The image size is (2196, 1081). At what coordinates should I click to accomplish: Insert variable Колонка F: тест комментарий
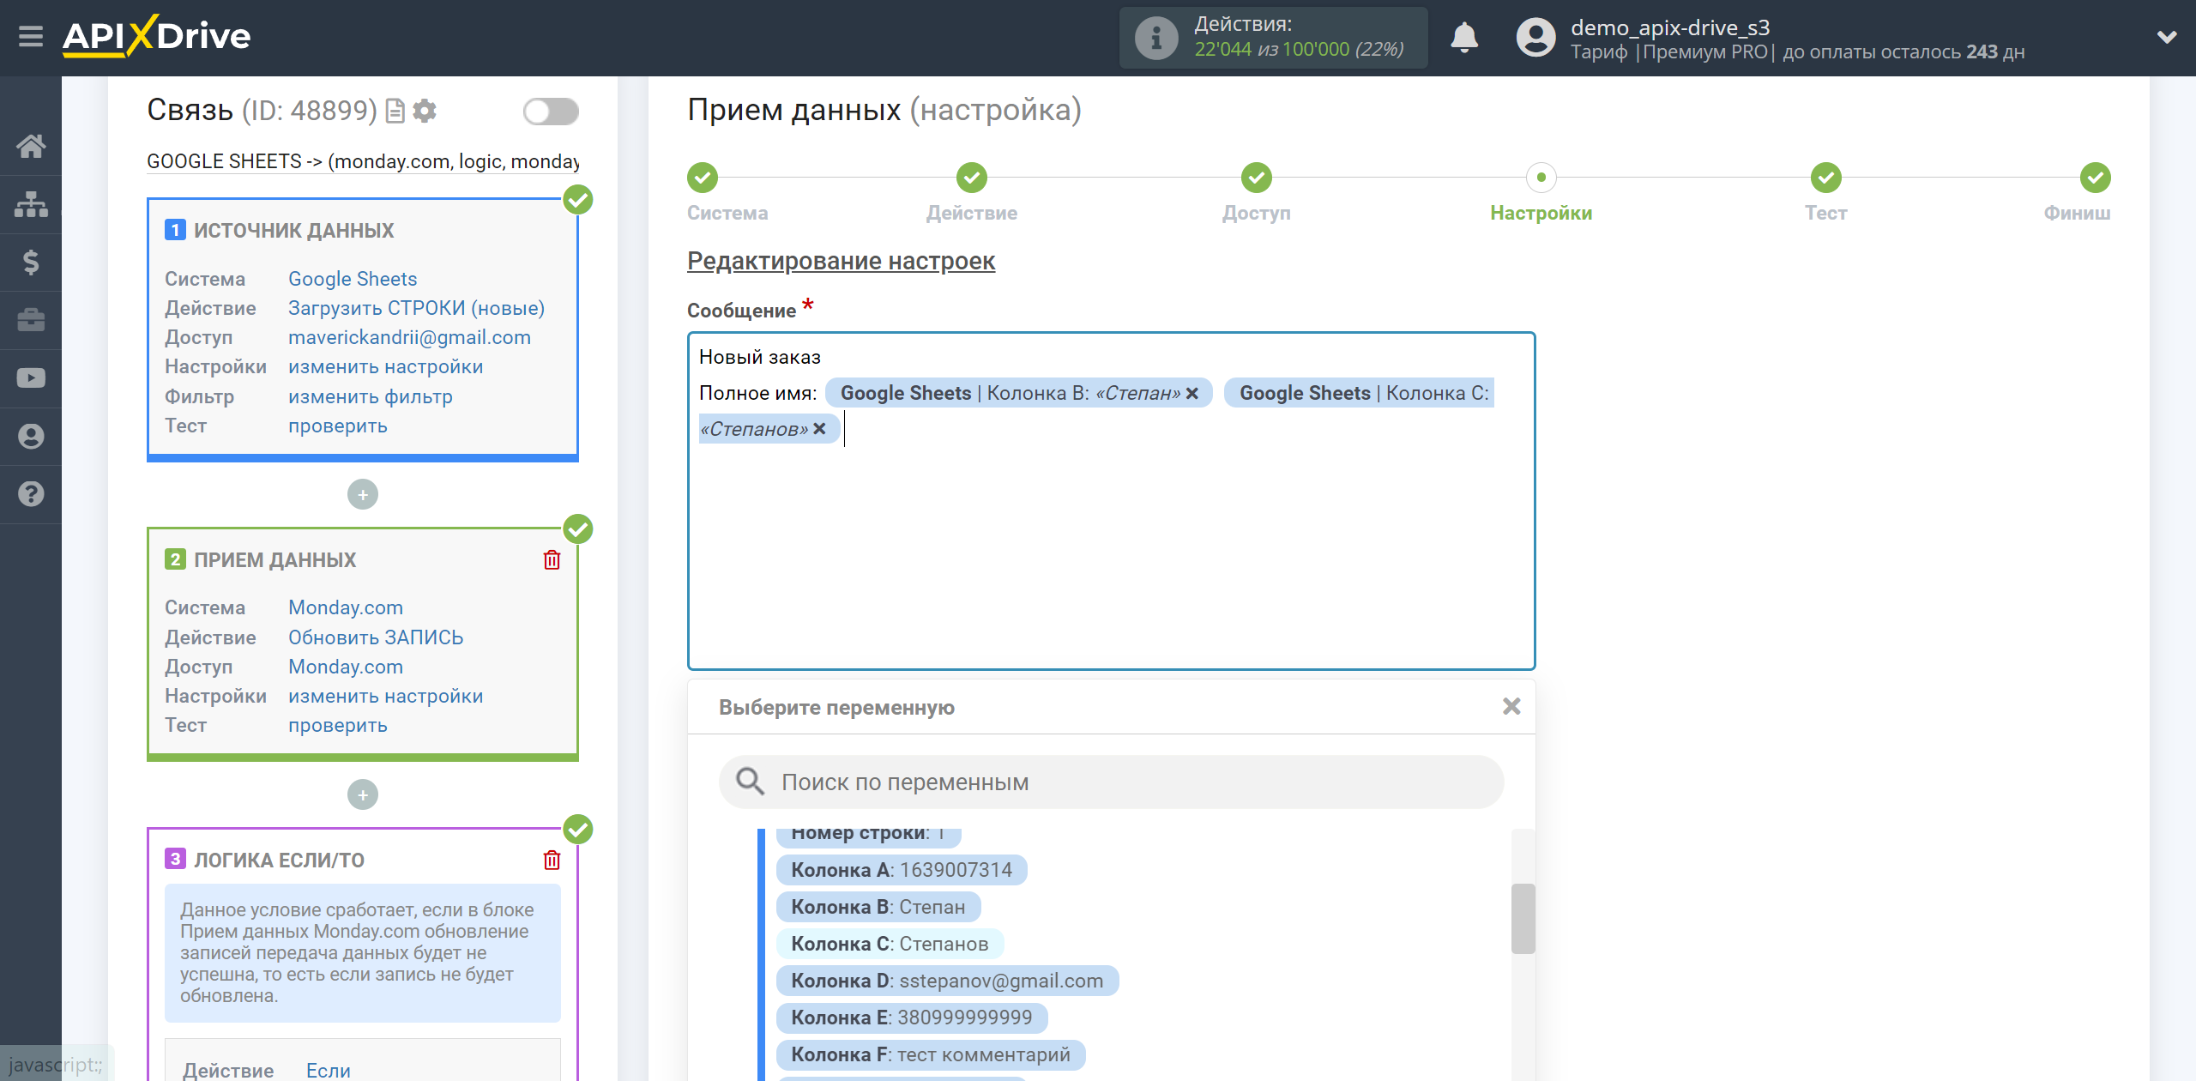931,1054
